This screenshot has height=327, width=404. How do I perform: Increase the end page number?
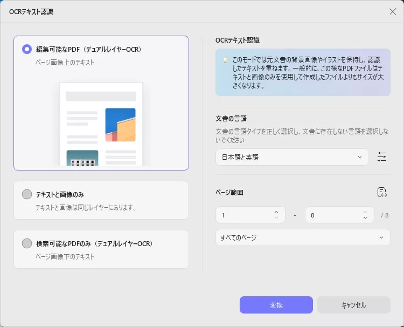[365, 212]
